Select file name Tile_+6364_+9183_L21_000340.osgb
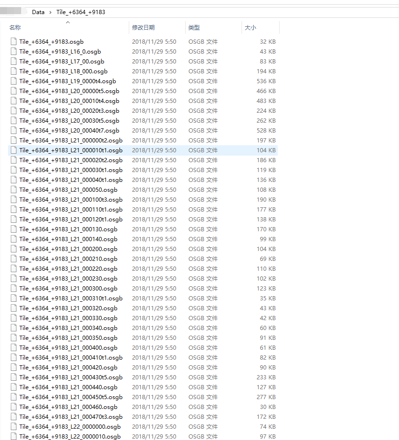399x440 pixels. pyautogui.click(x=68, y=328)
